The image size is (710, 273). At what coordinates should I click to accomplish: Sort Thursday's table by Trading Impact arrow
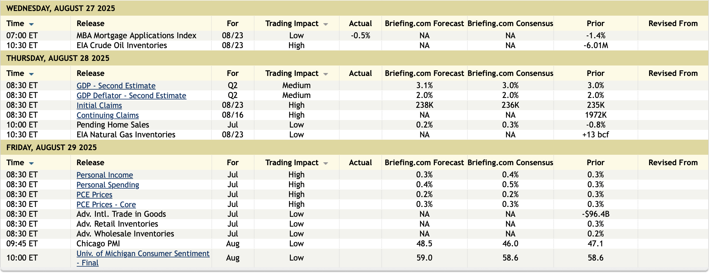[325, 74]
